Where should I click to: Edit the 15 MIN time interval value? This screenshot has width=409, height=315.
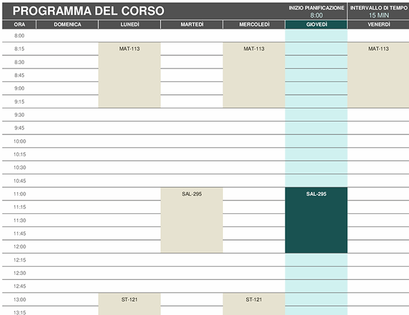(379, 16)
